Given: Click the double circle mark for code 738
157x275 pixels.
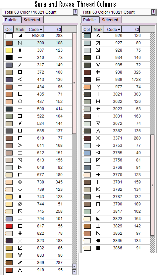Looking at the screenshot, I should coord(20,182).
